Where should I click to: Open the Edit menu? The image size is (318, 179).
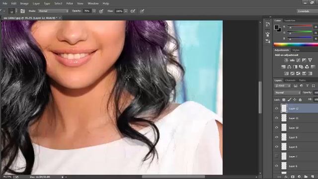[x=13, y=3]
